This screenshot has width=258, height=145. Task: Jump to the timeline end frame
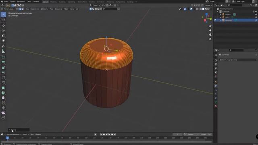click(115, 134)
